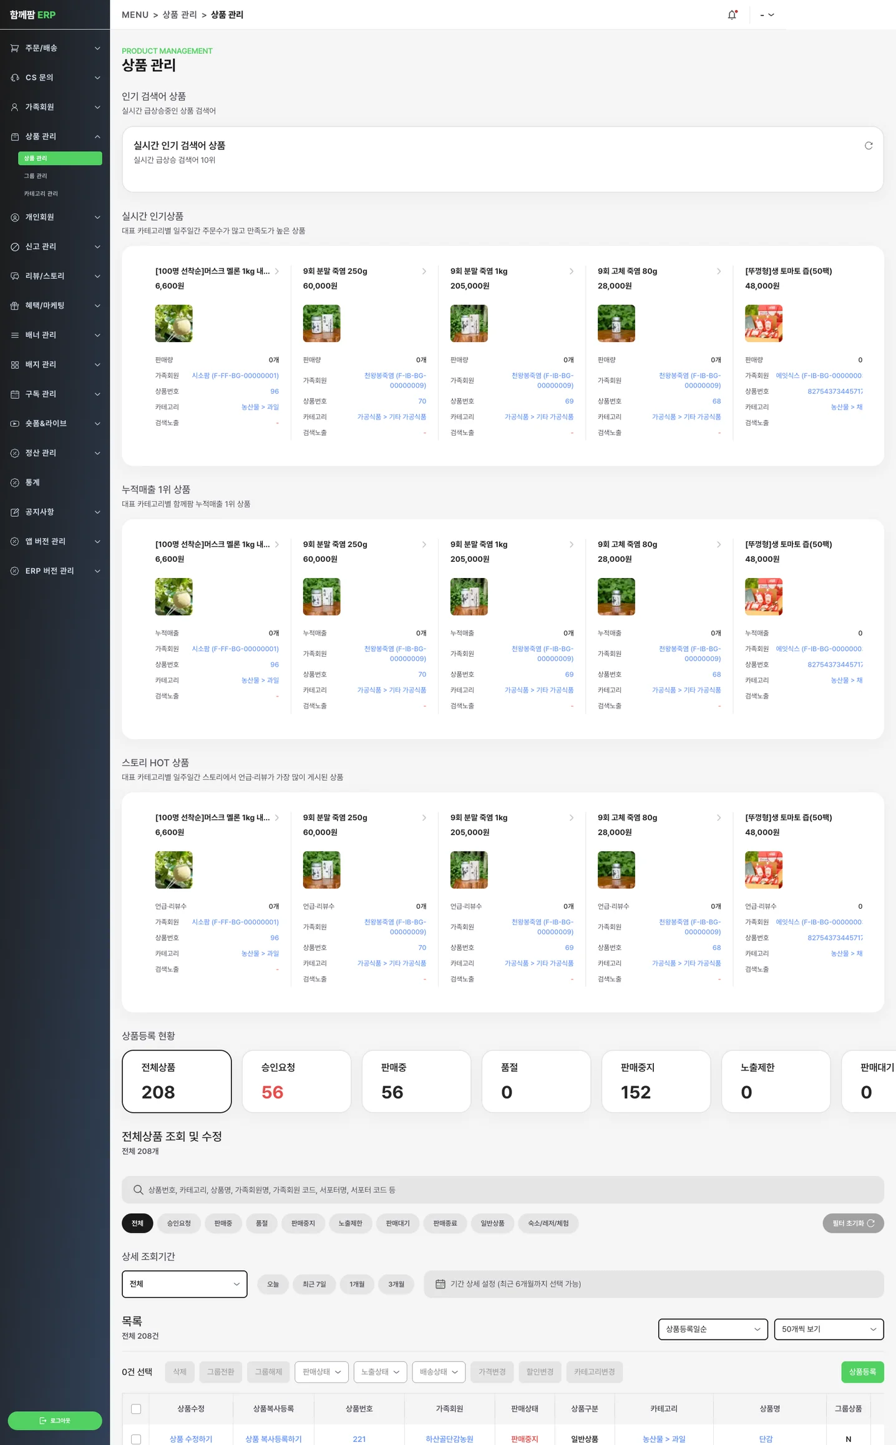Viewport: 896px width, 1445px height.
Task: Select the 승인요청 56 status card
Action: [296, 1081]
